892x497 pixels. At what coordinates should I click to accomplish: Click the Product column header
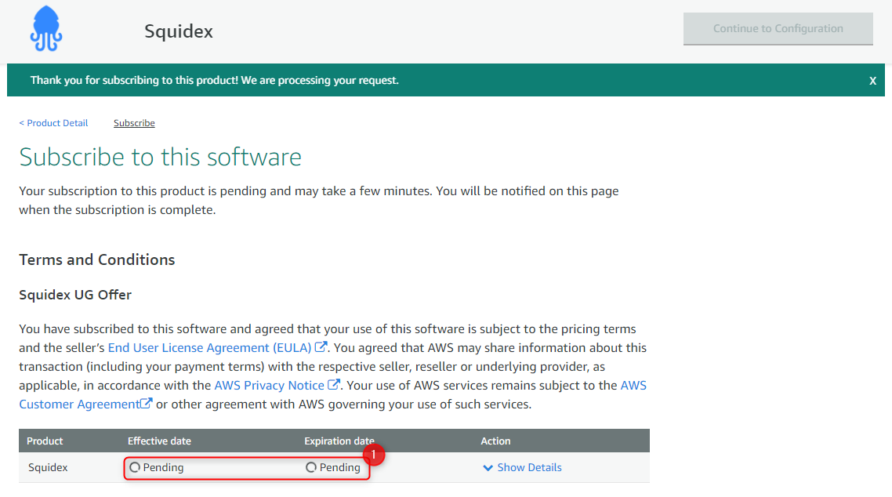pos(45,441)
